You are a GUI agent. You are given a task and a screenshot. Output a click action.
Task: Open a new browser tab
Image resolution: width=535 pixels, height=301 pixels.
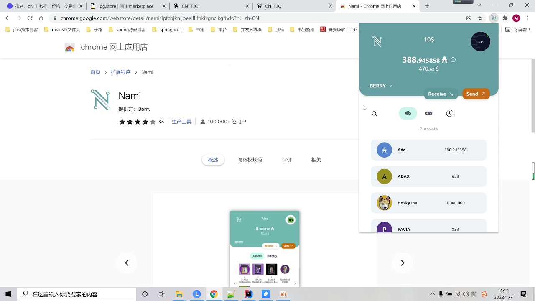[x=427, y=6]
